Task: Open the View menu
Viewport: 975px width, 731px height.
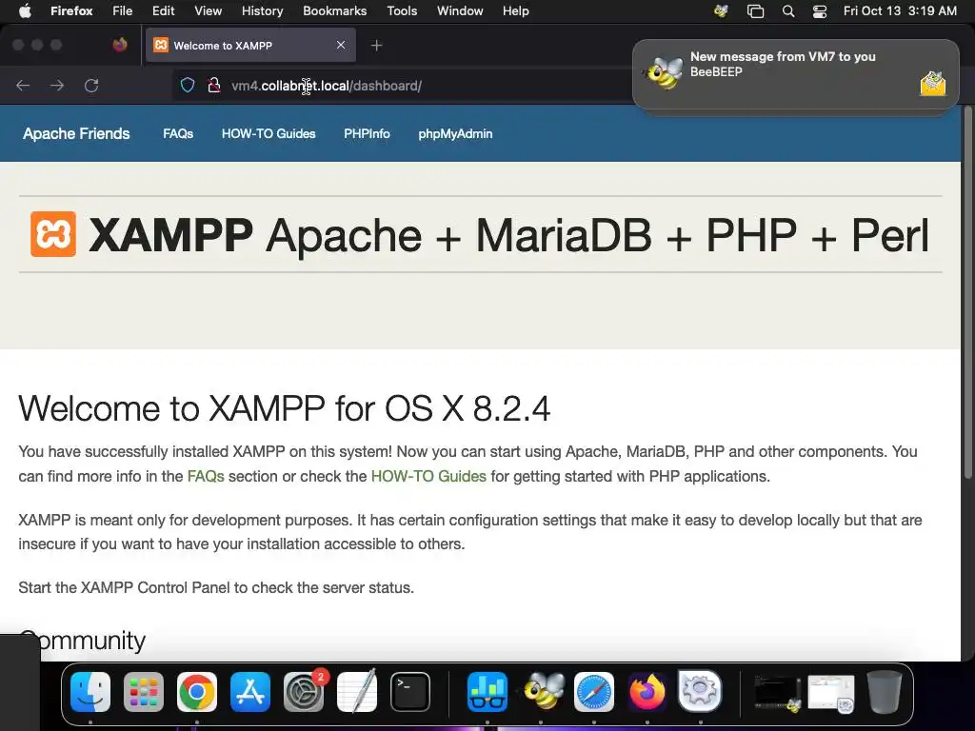Action: point(208,10)
